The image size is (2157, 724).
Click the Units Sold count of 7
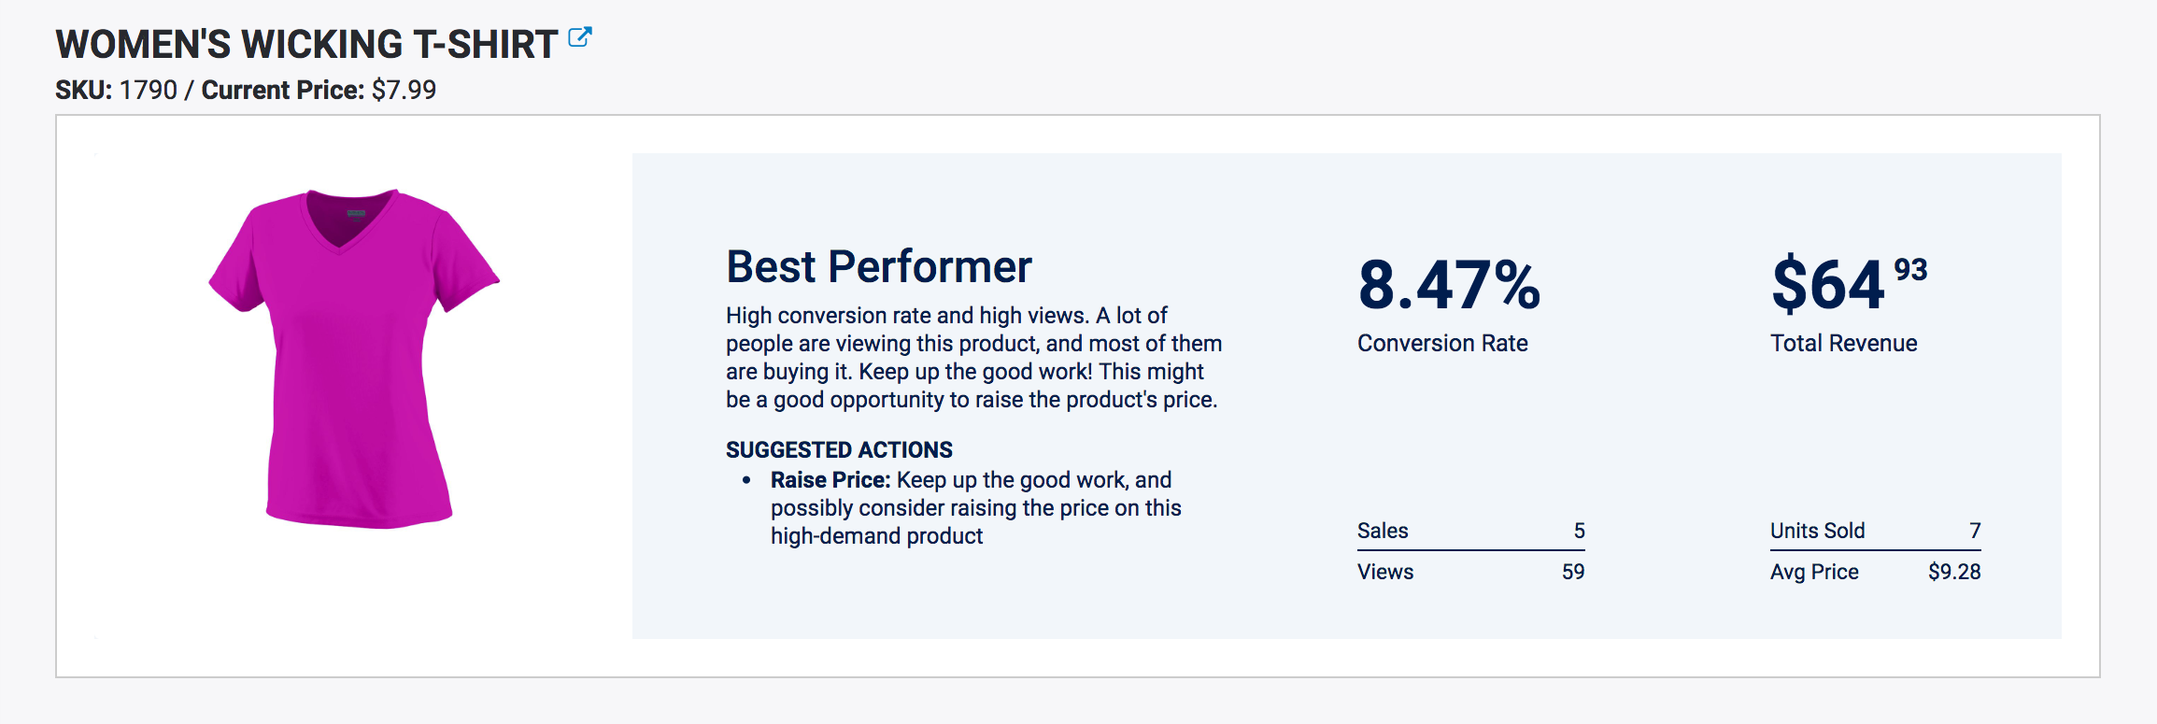point(1975,531)
